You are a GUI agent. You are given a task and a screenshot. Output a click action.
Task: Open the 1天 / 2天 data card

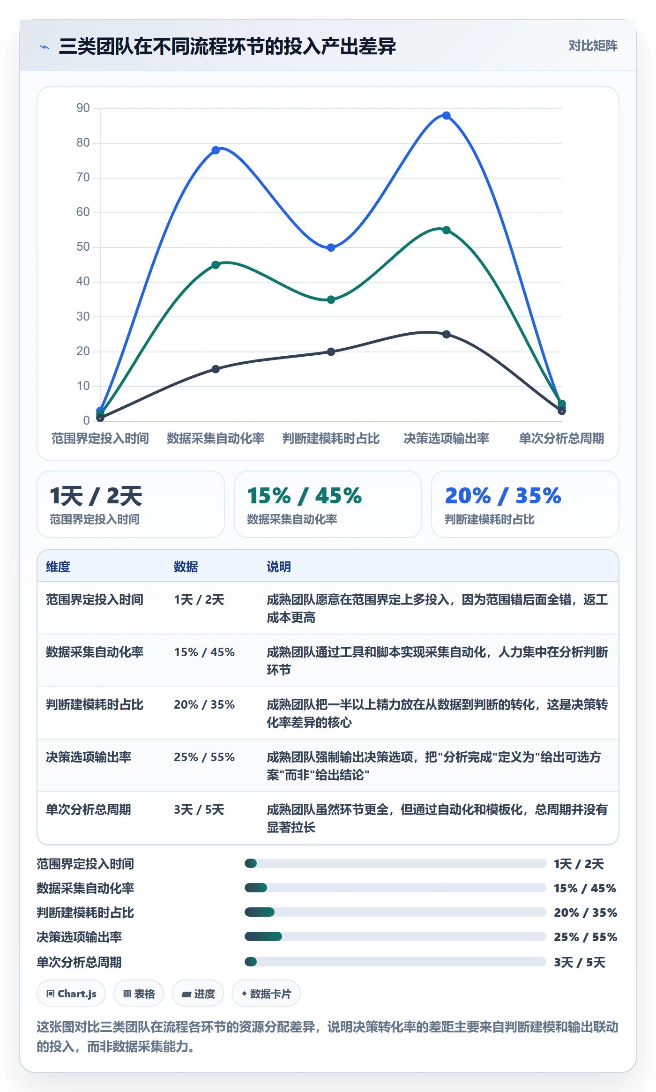click(x=131, y=504)
